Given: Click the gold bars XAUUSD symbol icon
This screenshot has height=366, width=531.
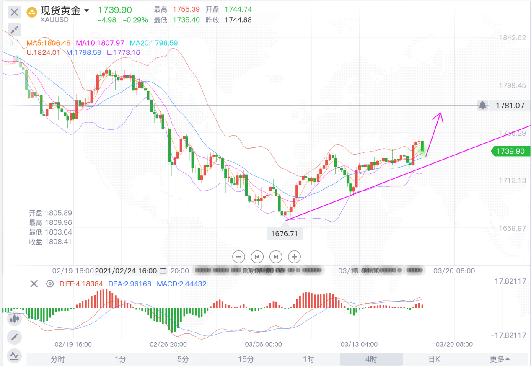Looking at the screenshot, I should [32, 12].
